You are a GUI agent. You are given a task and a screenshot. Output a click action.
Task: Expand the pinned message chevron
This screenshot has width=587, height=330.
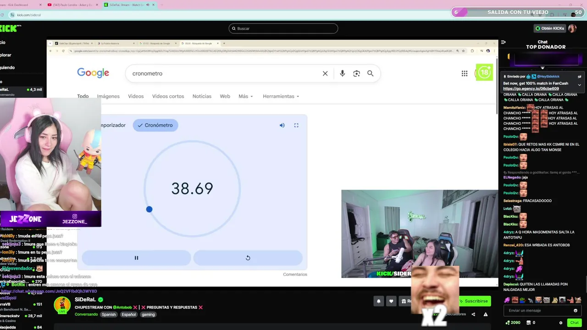pos(579,85)
